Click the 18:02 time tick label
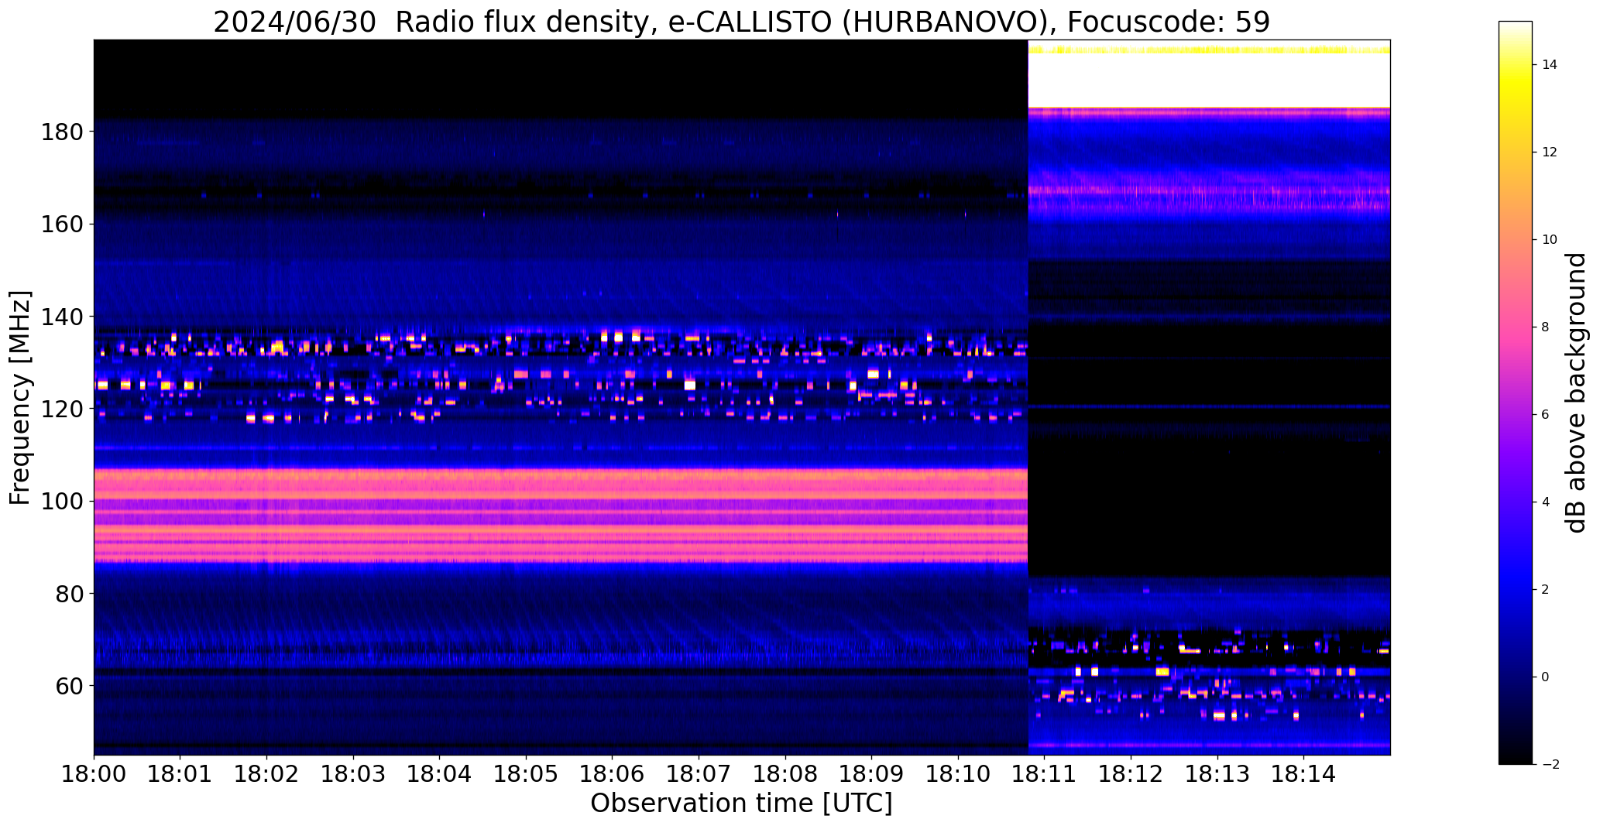1600x826 pixels. (267, 773)
